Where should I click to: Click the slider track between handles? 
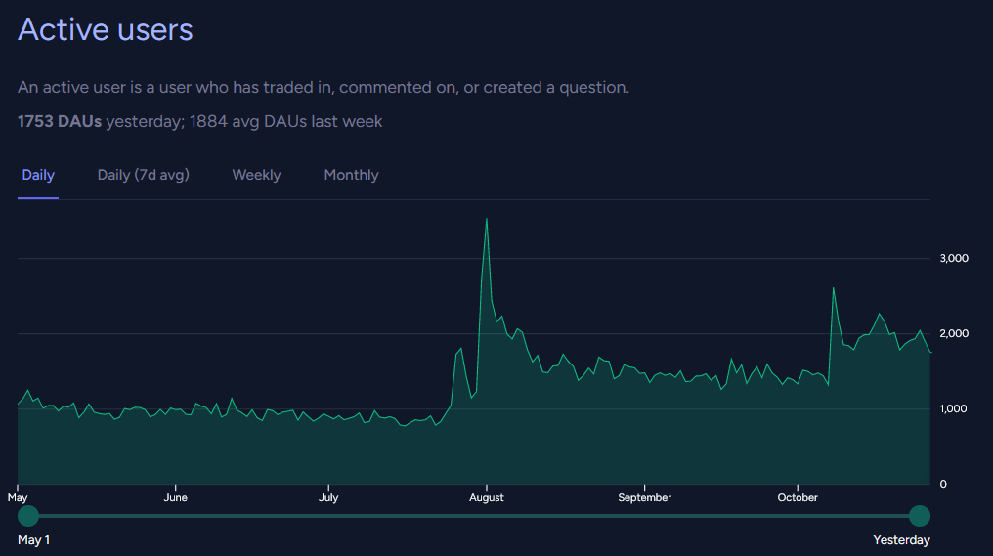[x=474, y=516]
